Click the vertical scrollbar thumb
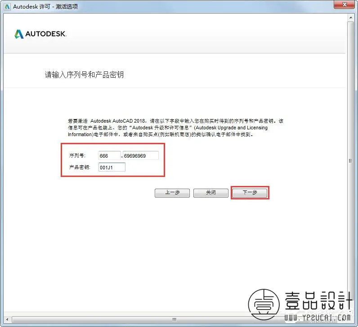The image size is (358, 327). point(350,161)
